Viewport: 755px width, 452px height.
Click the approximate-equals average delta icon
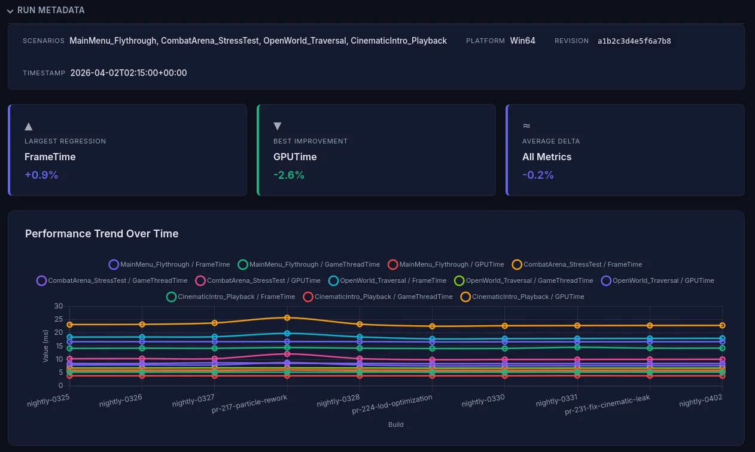point(526,126)
